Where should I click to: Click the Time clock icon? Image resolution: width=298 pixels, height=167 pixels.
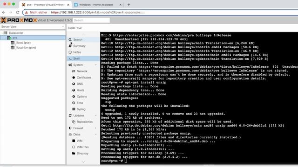tap(74, 103)
